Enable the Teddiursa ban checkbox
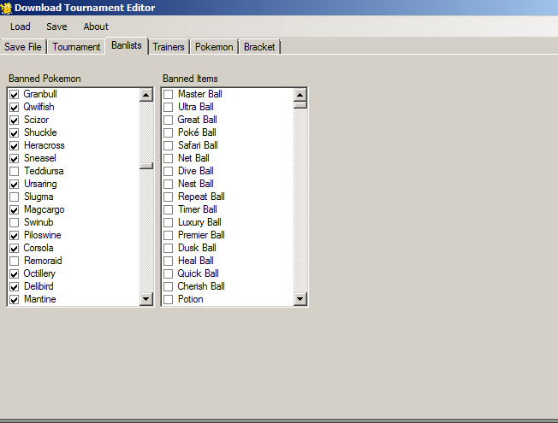 click(x=15, y=171)
